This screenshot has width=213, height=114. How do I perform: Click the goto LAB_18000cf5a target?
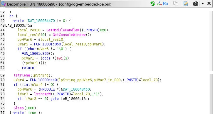(74, 99)
